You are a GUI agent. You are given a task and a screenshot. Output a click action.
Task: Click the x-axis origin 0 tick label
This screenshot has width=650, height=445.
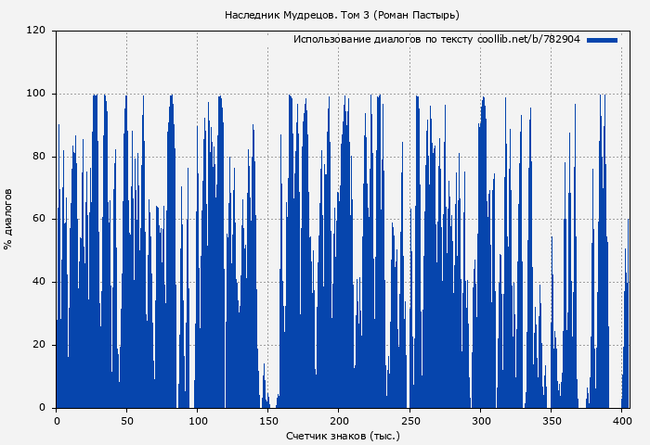pyautogui.click(x=57, y=420)
